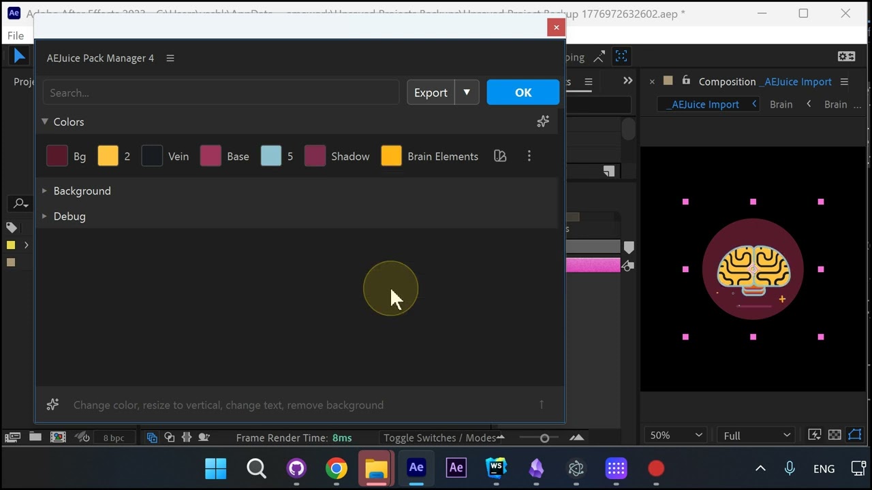
Task: Adjust the timeline zoom slider
Action: pos(544,438)
